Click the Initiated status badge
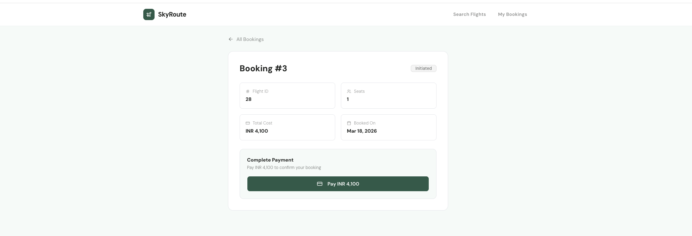 point(423,68)
